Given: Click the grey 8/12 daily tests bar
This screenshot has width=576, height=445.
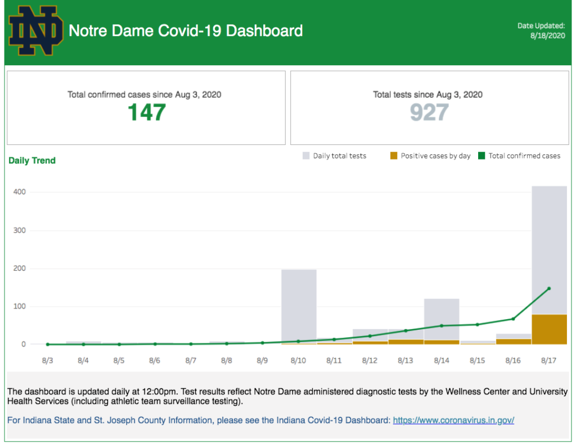Looking at the screenshot, I should coord(370,335).
